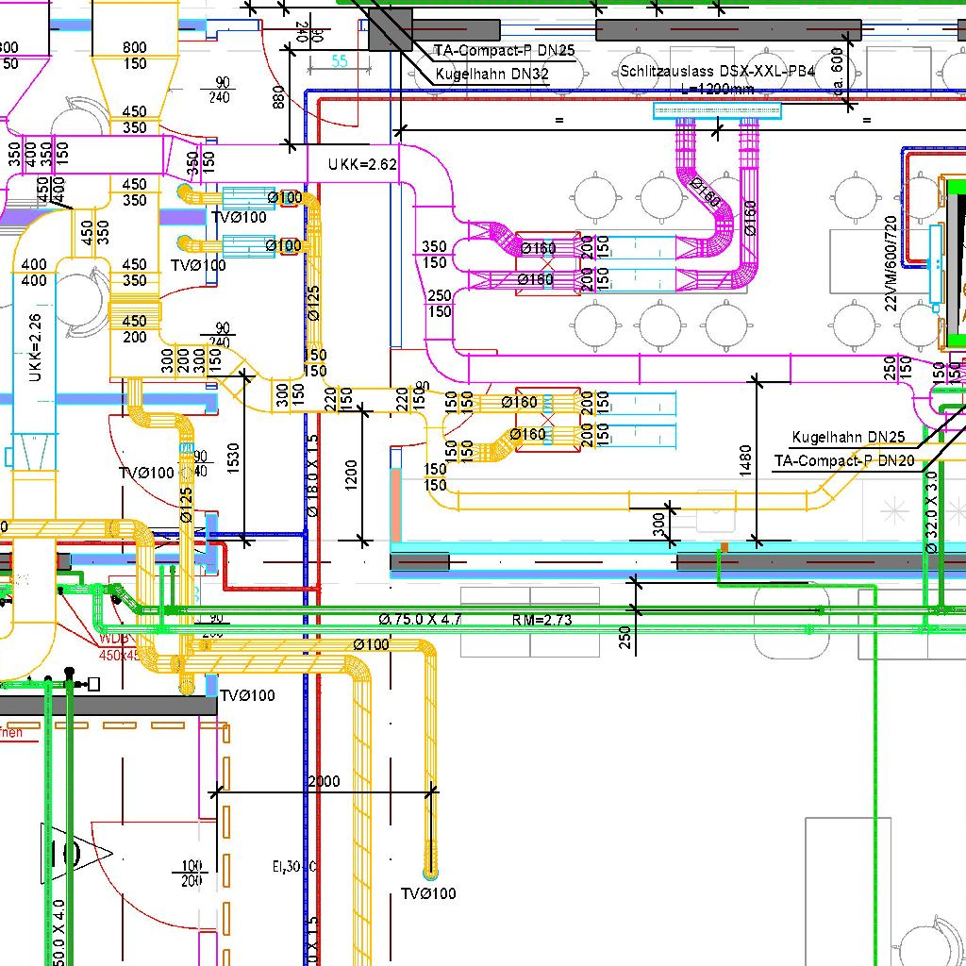Click the cyan 55 dimension text
This screenshot has width=966, height=966.
pos(339,61)
